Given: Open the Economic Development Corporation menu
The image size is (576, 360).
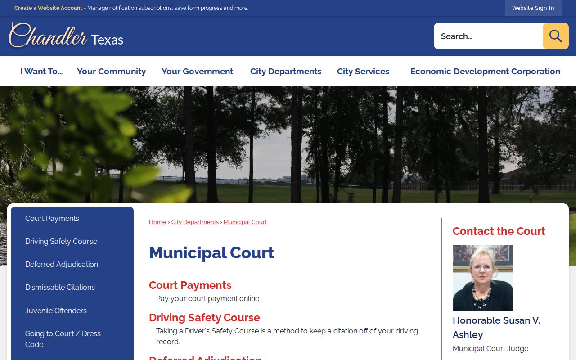Looking at the screenshot, I should tap(485, 71).
